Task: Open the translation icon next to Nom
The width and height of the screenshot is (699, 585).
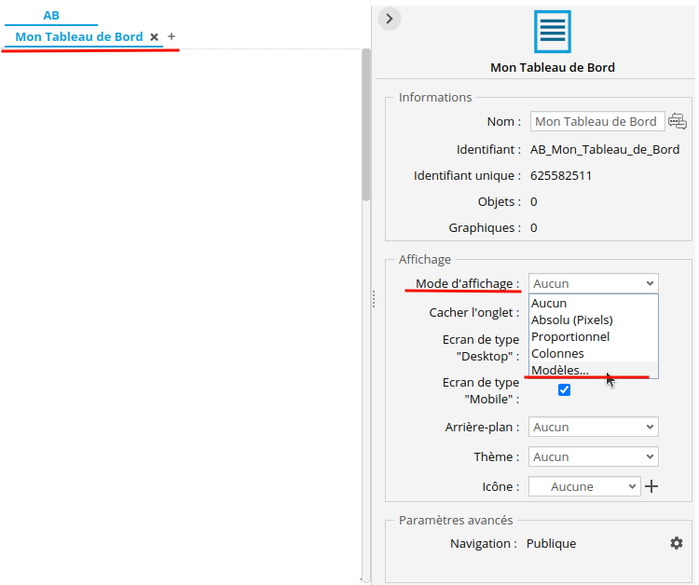Action: point(677,121)
